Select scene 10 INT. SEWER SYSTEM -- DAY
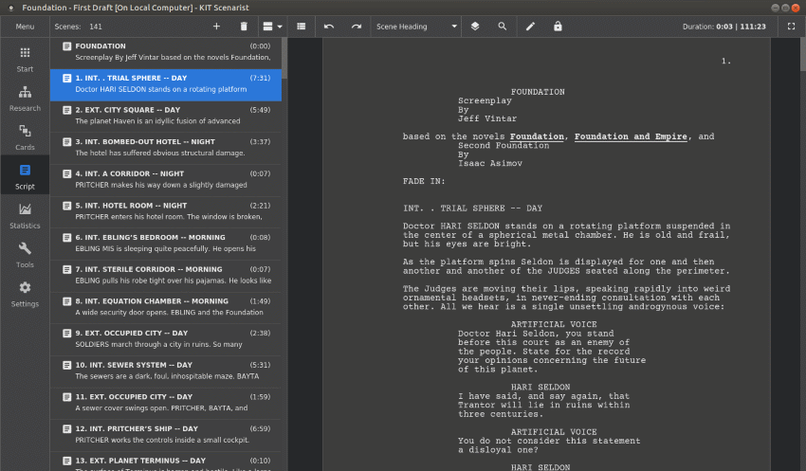The image size is (806, 471). click(x=165, y=370)
